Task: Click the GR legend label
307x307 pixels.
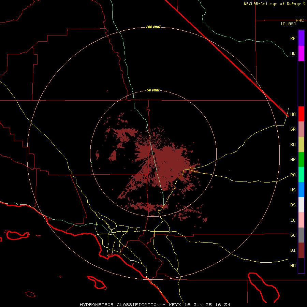Action: pos(293,129)
